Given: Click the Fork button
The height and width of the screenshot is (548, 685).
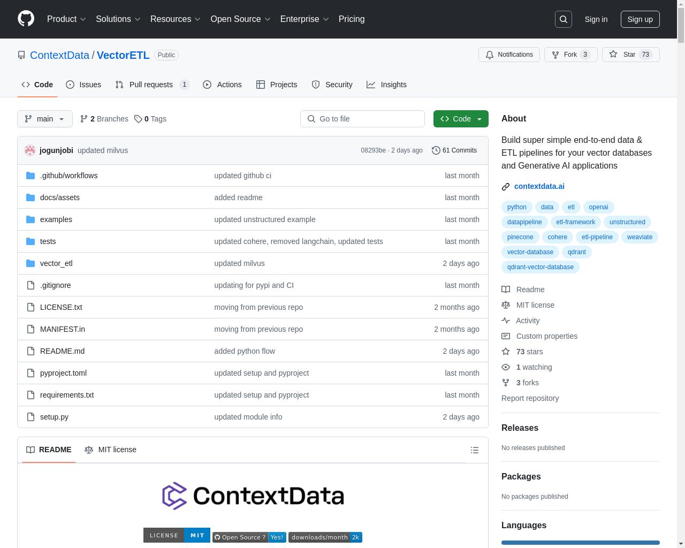Looking at the screenshot, I should pyautogui.click(x=570, y=55).
